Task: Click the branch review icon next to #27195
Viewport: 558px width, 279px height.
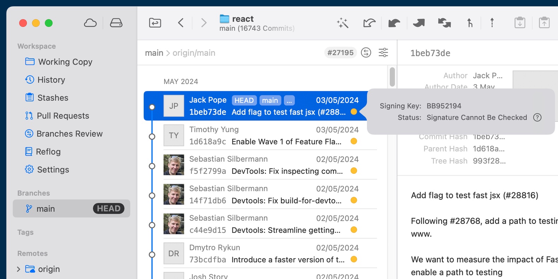Action: coord(366,53)
